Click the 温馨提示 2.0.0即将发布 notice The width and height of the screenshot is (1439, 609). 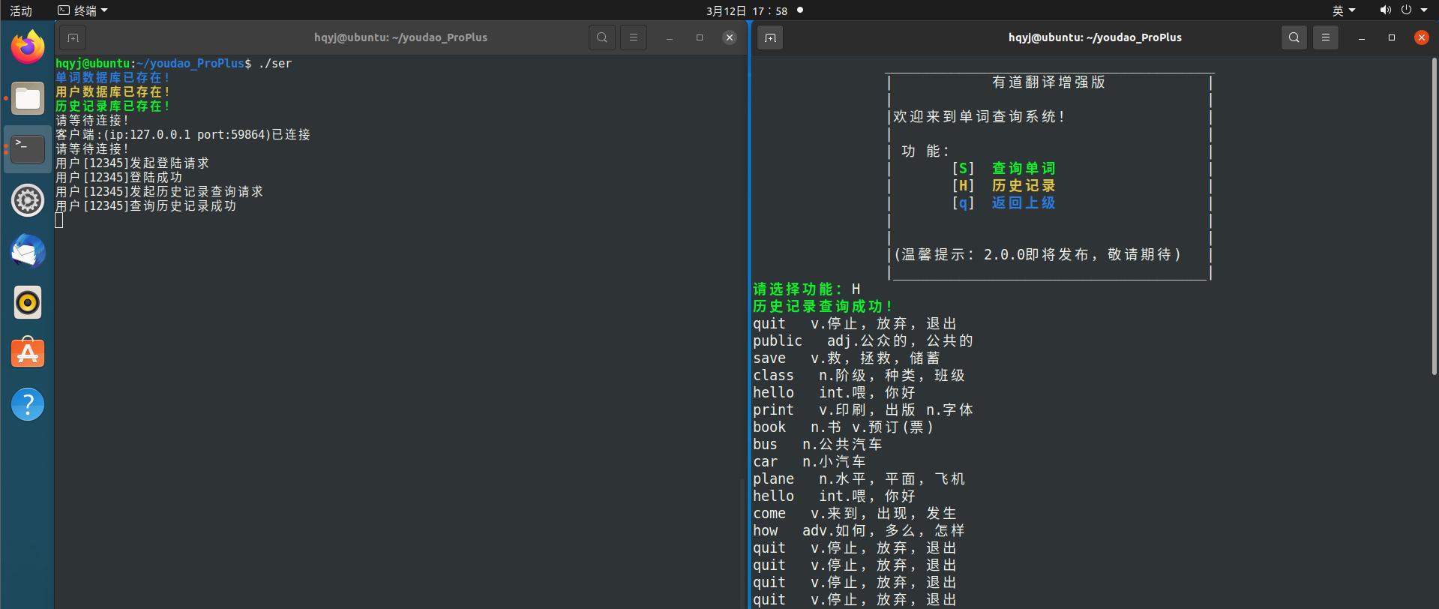[x=1038, y=254]
